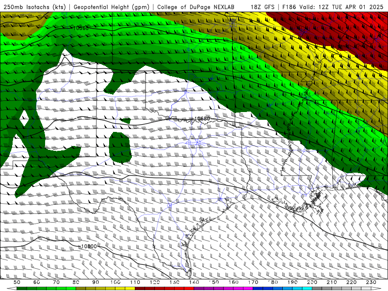Click the right arrow end of color bar

click(x=376, y=289)
